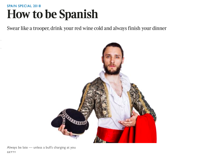Screen dimensions: 209x159
Task: Click the 'How to be Spanish' headline
Action: pyautogui.click(x=52, y=14)
